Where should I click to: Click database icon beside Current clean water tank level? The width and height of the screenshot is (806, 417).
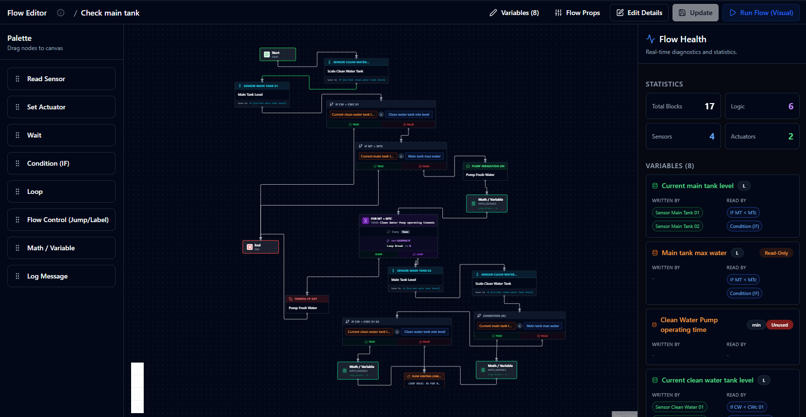click(655, 380)
